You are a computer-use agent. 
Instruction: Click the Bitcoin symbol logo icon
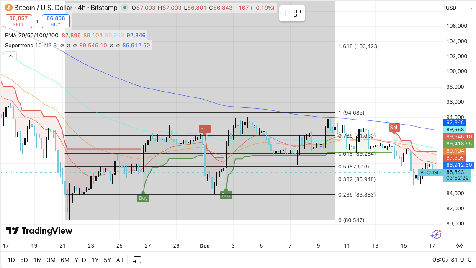(x=8, y=8)
